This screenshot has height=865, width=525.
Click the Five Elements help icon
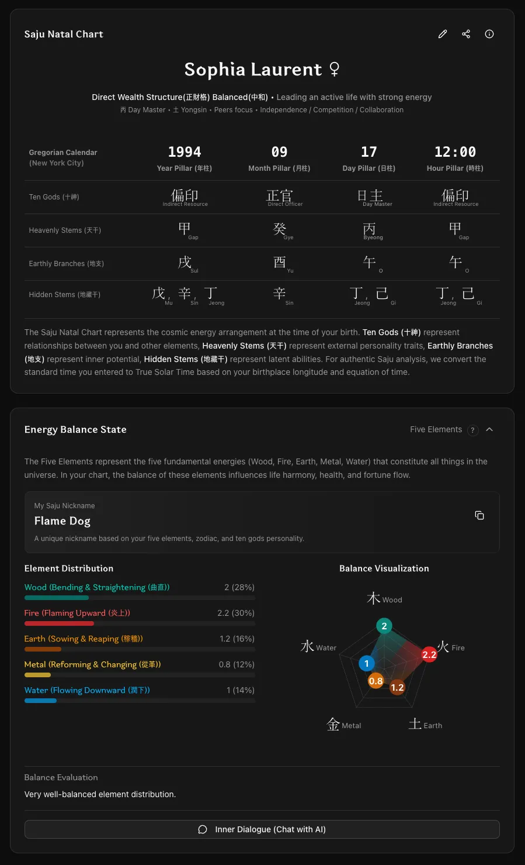point(472,430)
